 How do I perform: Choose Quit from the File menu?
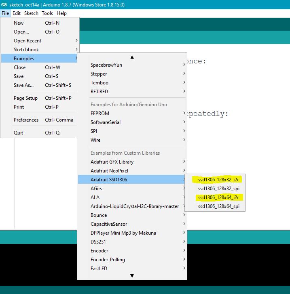[x=39, y=133]
